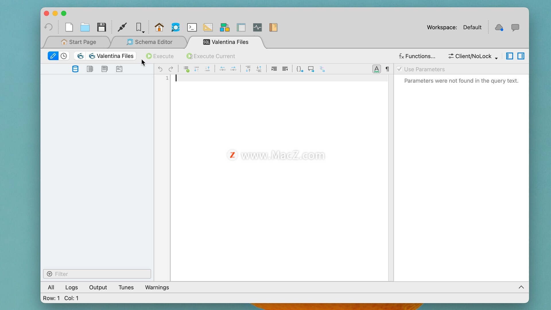The width and height of the screenshot is (551, 310).
Task: Click the plug connect icon
Action: tap(123, 27)
